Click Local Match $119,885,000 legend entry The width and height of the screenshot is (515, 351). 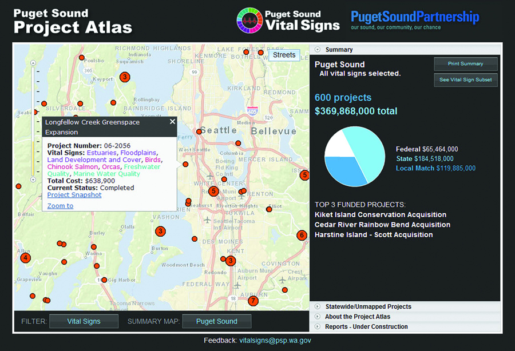435,168
